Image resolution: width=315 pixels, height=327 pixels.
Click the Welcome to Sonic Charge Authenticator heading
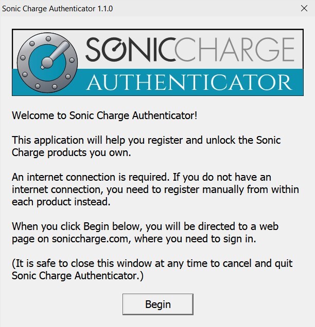click(x=104, y=115)
